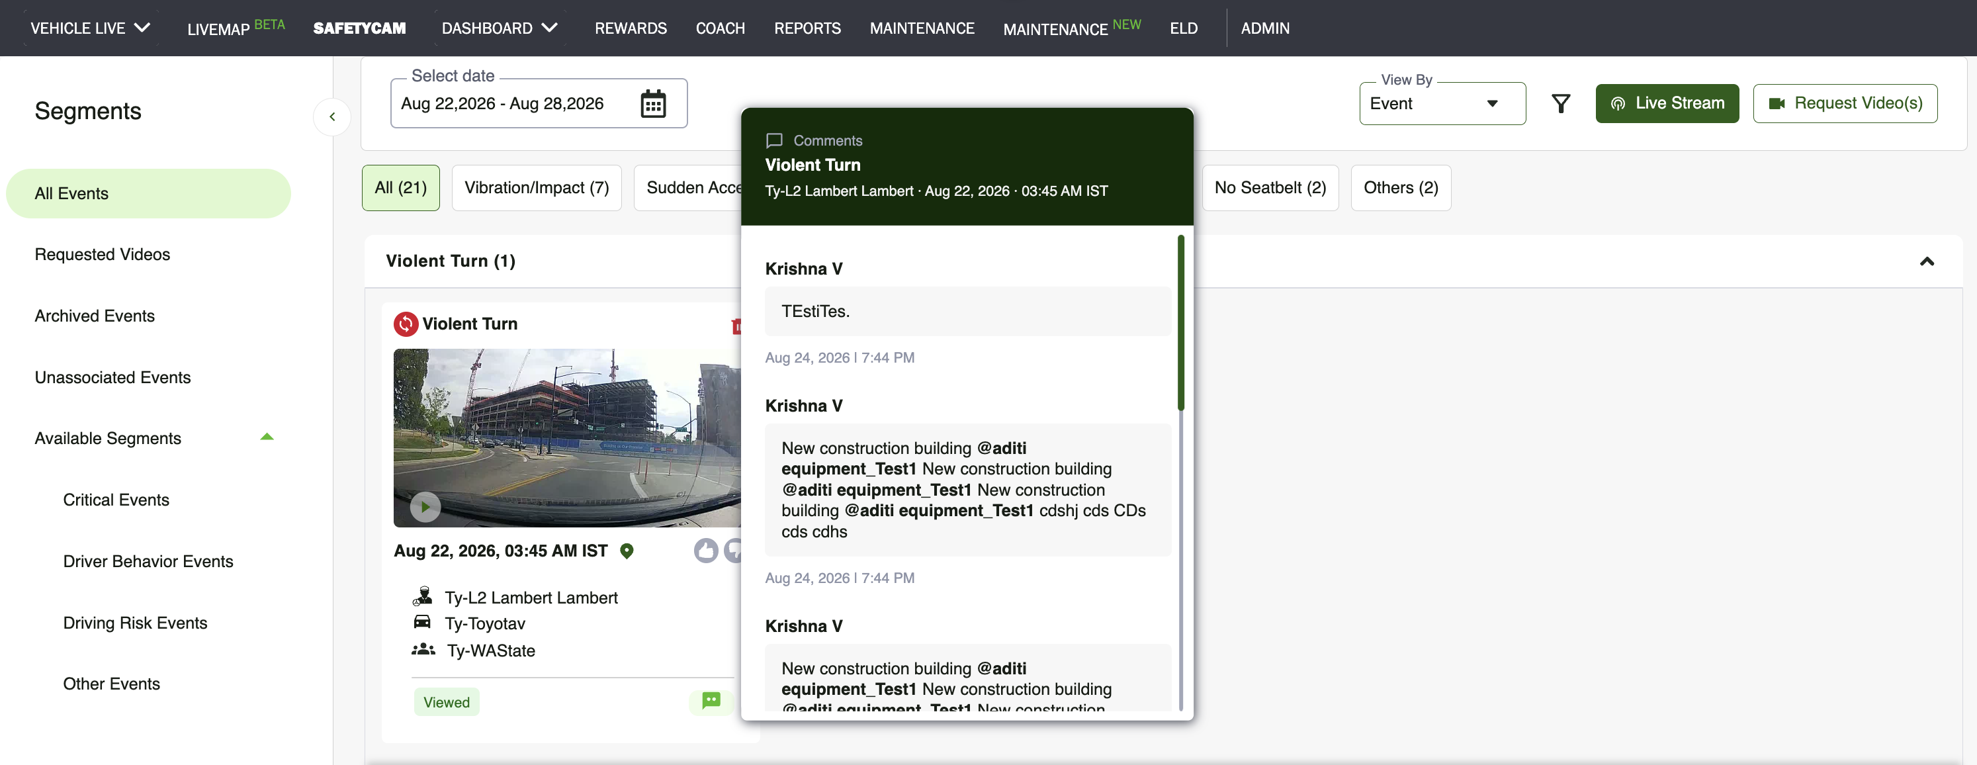Click the Request Video(s) button
The height and width of the screenshot is (765, 1977).
[x=1845, y=104]
